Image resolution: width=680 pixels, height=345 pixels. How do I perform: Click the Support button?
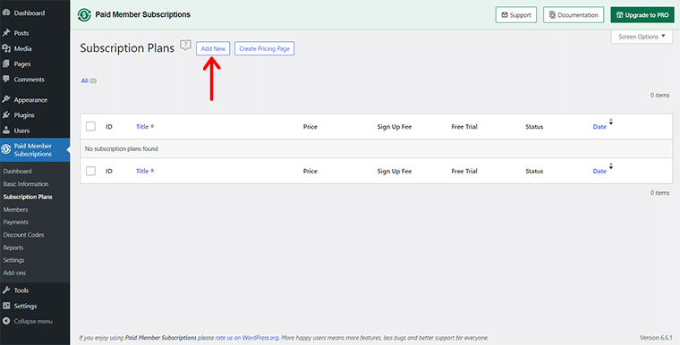(x=516, y=14)
